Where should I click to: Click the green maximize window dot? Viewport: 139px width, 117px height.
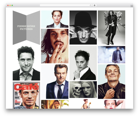point(12,6)
